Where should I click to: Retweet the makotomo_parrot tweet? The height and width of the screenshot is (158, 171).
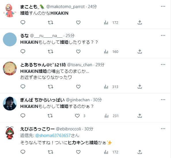tap(50, 22)
